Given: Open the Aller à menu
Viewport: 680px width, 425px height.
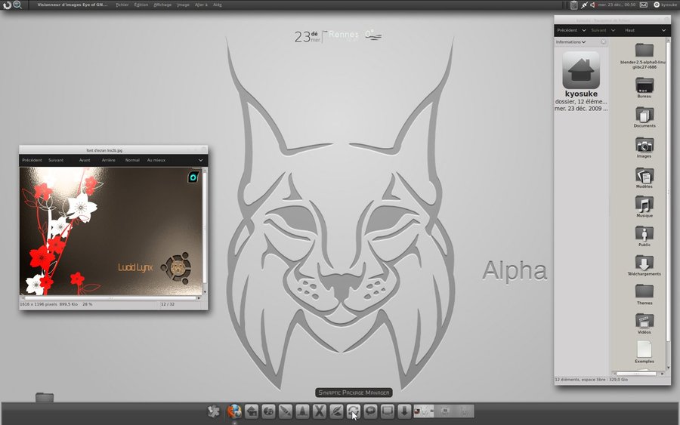Looking at the screenshot, I should pyautogui.click(x=201, y=5).
